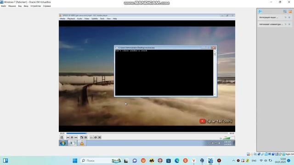Open Windows 7 Start orb in guest
Viewport: 294px width, 165px height.
tap(63, 143)
